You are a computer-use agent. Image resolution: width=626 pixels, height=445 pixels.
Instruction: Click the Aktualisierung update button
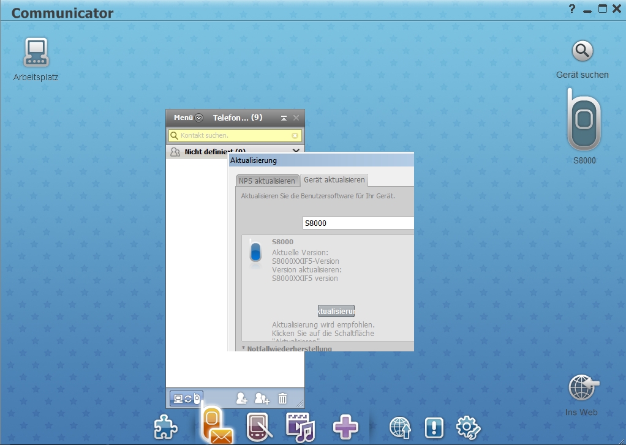(x=336, y=311)
